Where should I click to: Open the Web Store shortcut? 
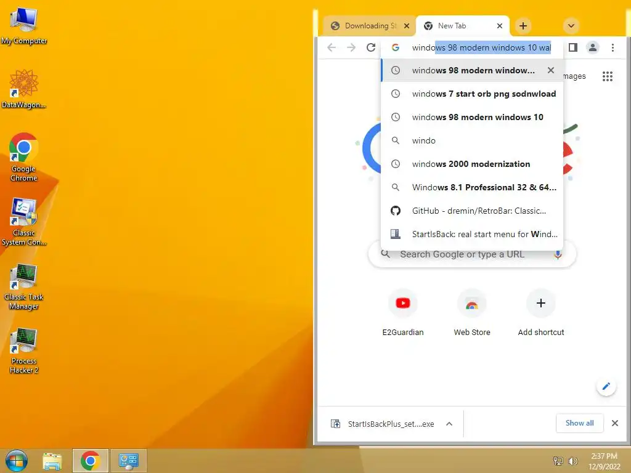coord(472,312)
